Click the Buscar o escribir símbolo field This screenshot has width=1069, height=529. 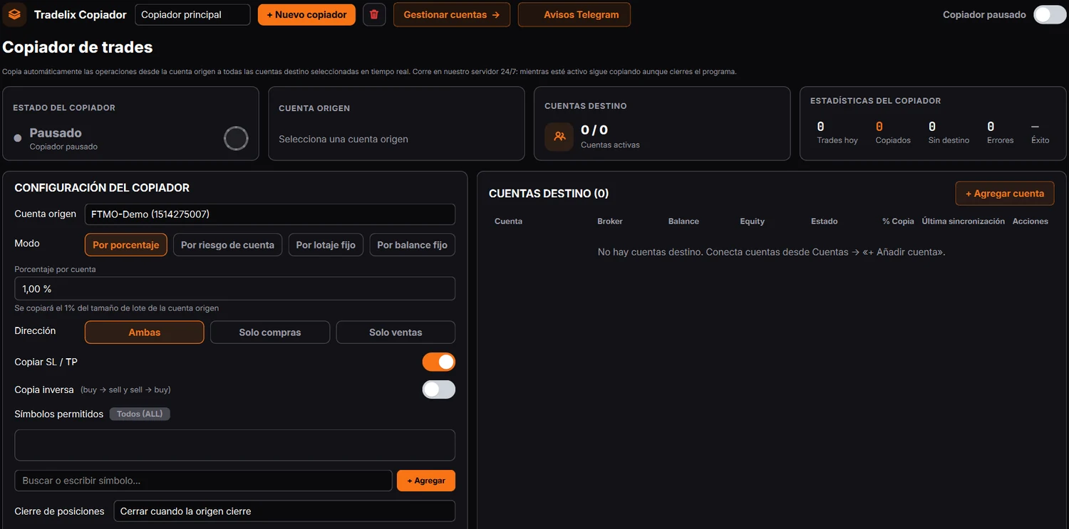point(204,481)
